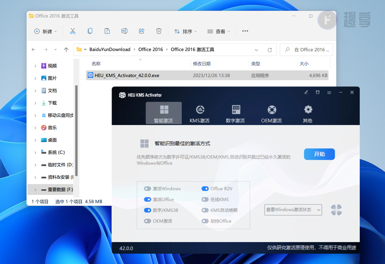
Task: Click the pencil edit icon in HEU title bar
Action: 306,92
